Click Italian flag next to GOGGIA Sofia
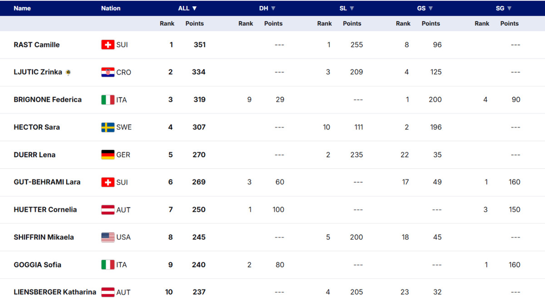This screenshot has height=306, width=545. 108,265
